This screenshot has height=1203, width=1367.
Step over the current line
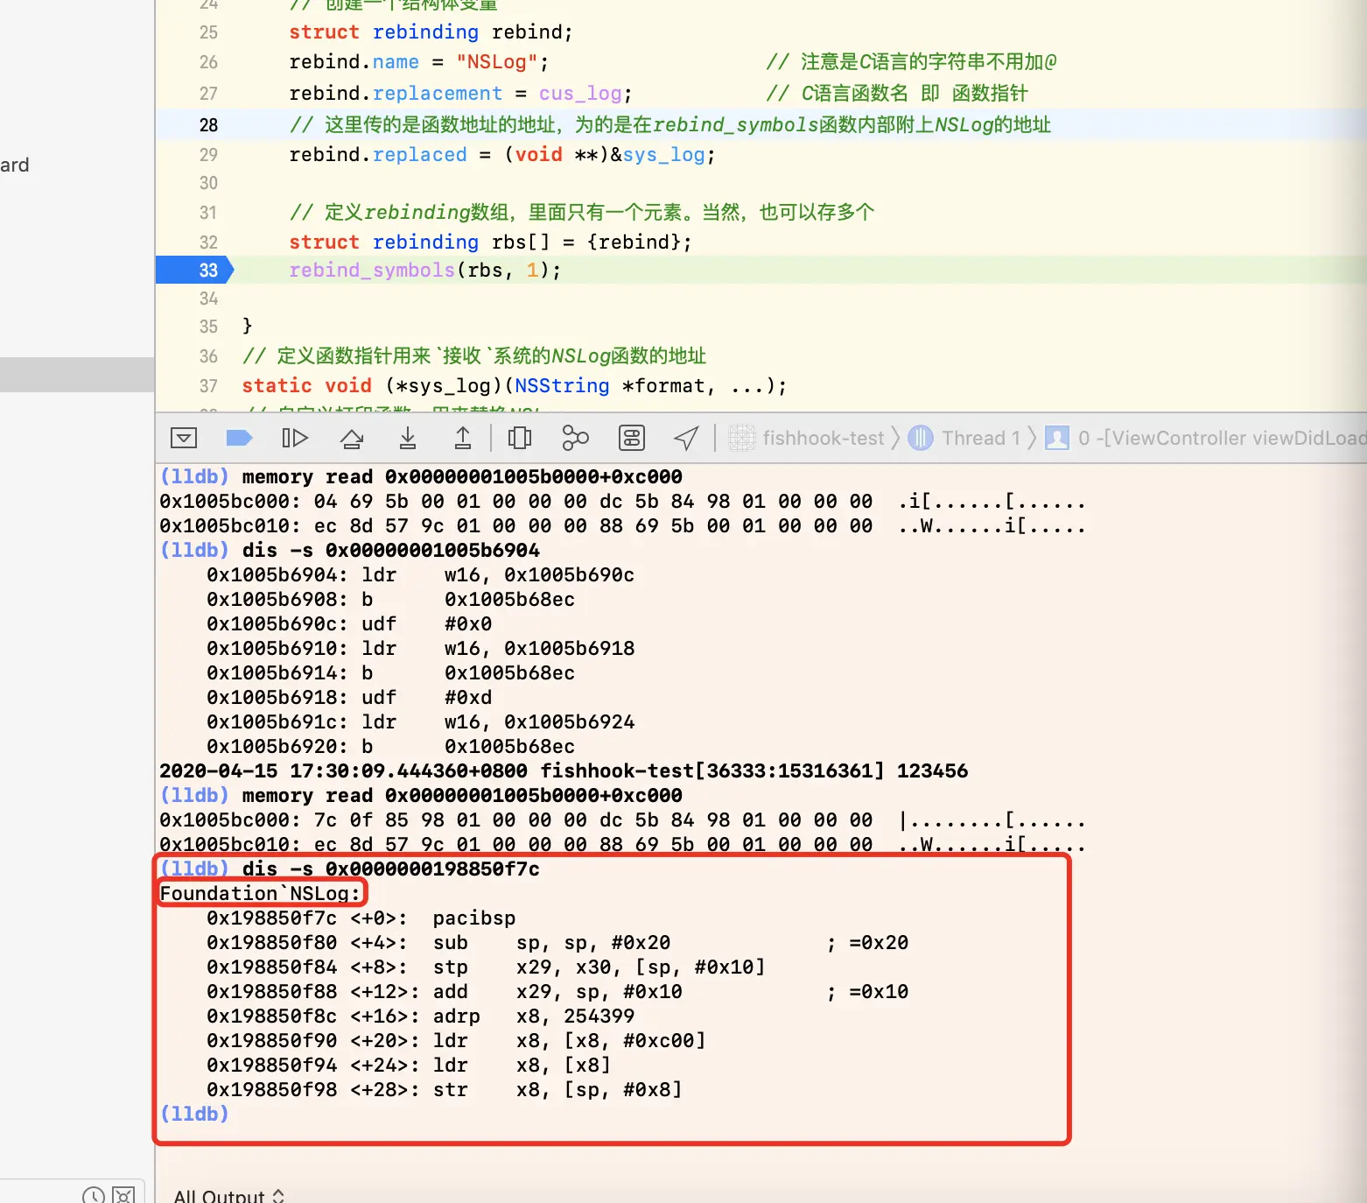(x=352, y=438)
